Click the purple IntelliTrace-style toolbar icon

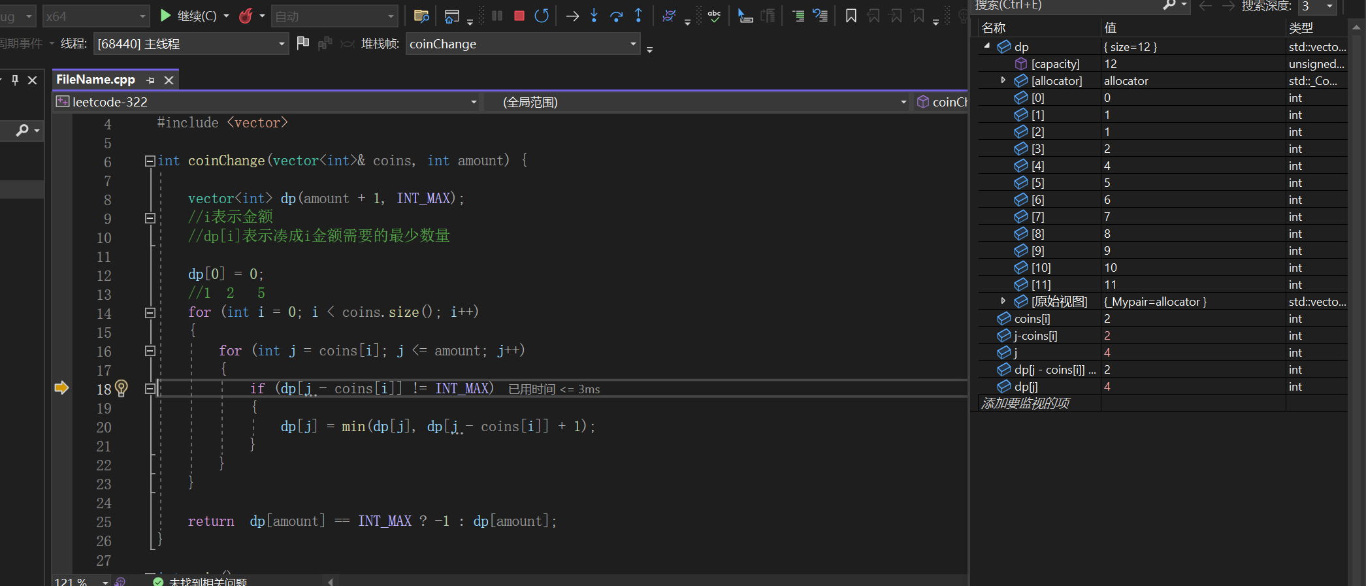[x=668, y=16]
